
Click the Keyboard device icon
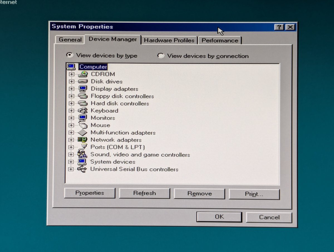tap(83, 111)
